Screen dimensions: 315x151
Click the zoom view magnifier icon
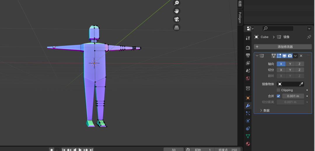coord(176,3)
